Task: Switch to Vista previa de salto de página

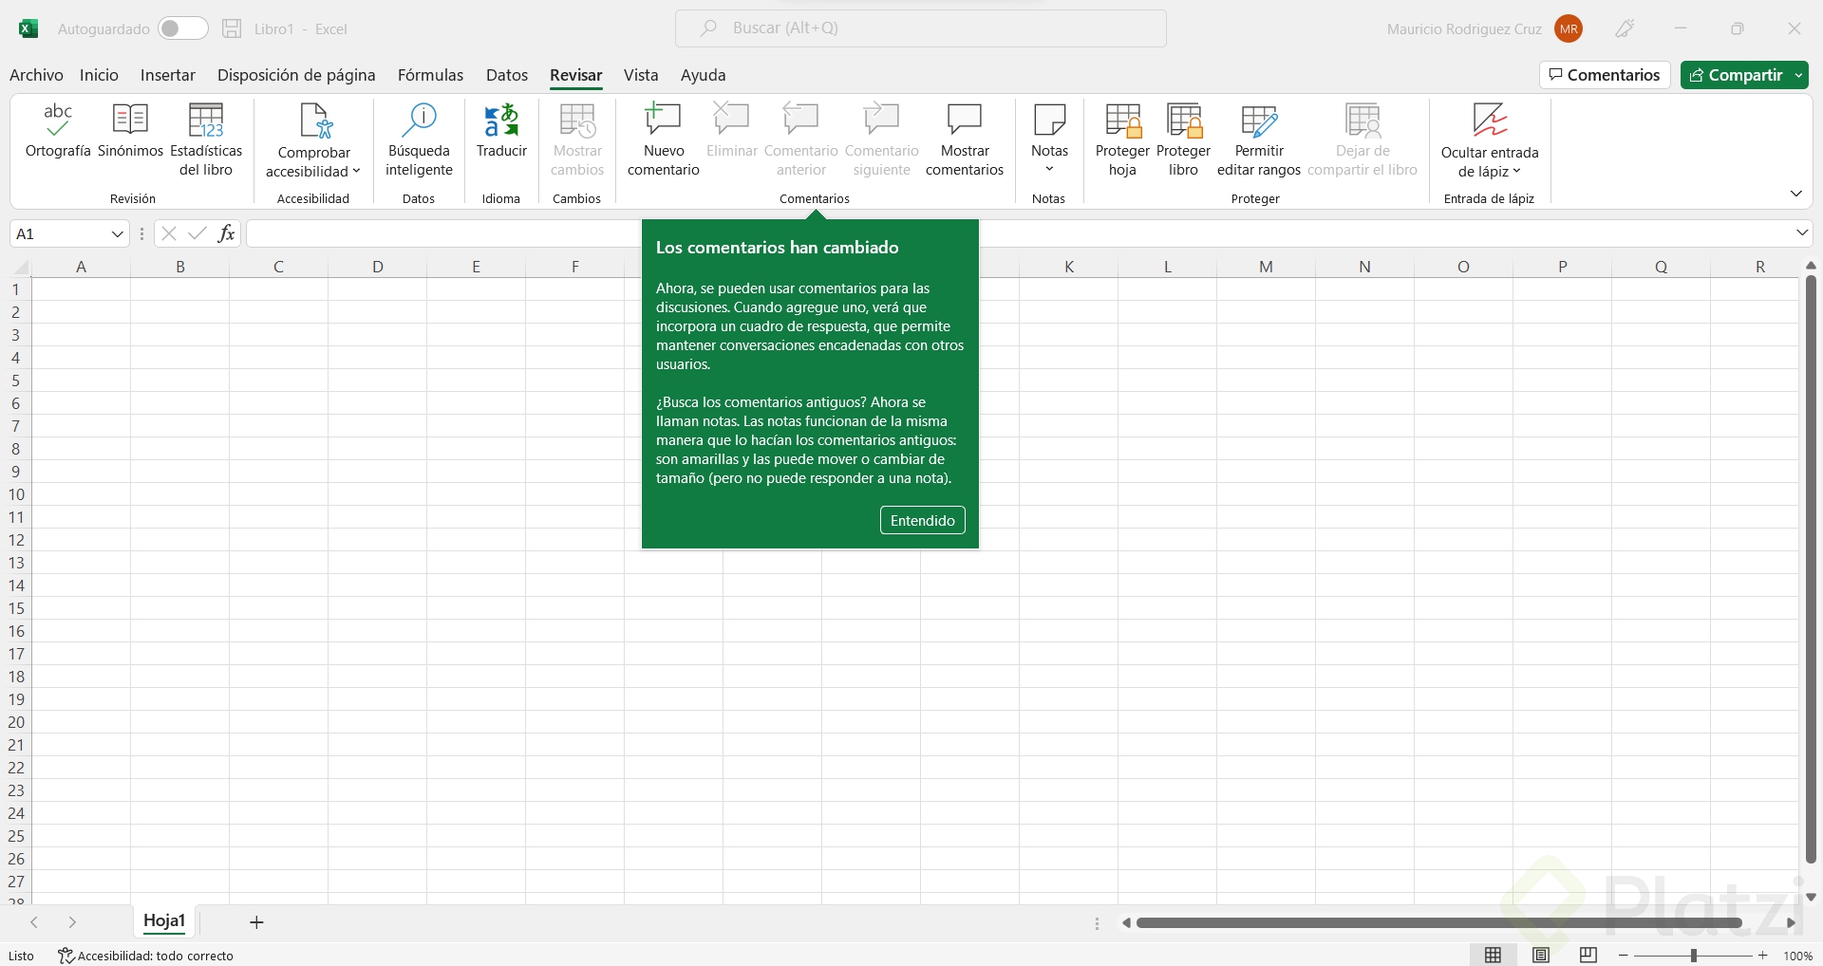Action: click(x=1588, y=955)
